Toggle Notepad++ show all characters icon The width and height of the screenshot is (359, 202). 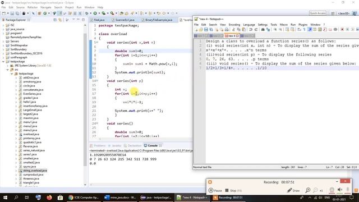click(304, 30)
